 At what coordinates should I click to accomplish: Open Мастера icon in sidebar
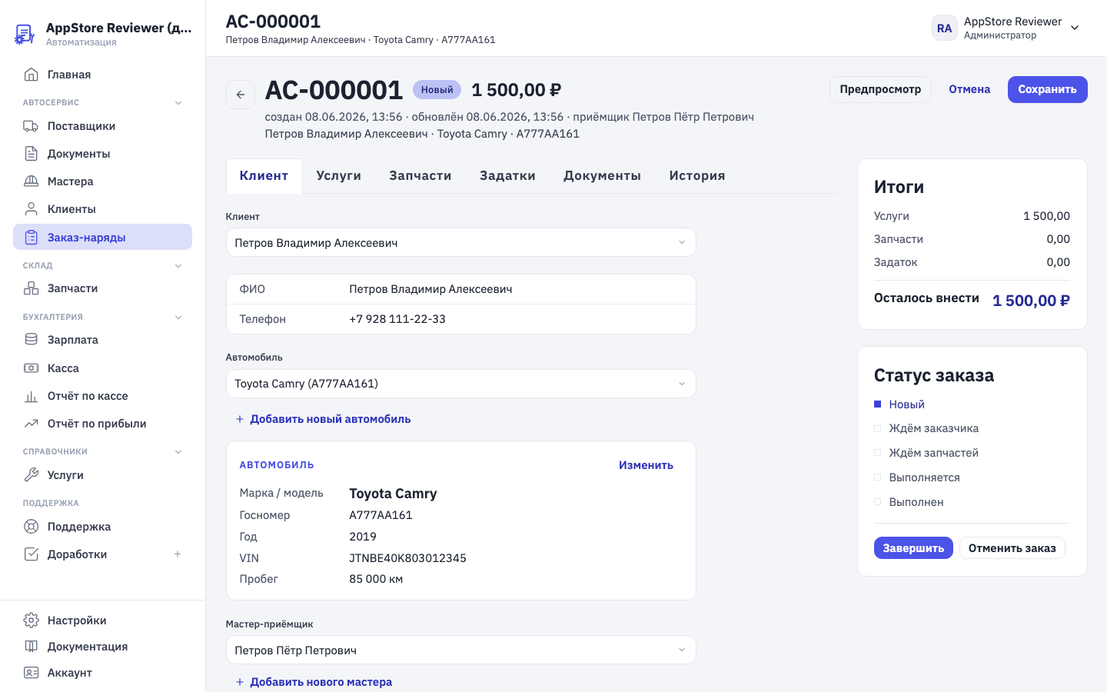pyautogui.click(x=31, y=181)
